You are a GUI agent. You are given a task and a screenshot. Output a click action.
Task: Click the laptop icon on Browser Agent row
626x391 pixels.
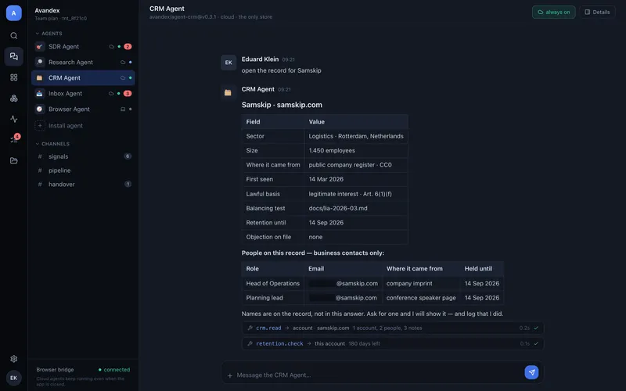click(123, 109)
